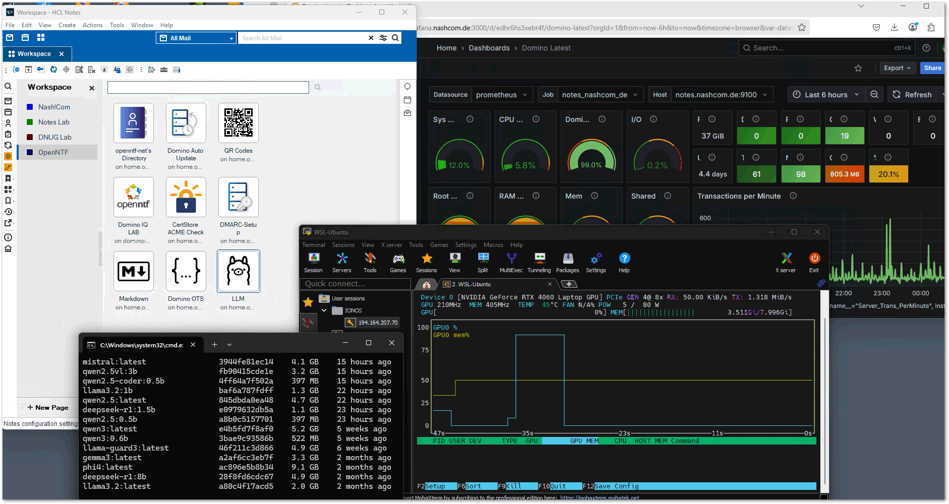Open MobaXterm Tools icon
Screen dimensions: 949x504
(370, 262)
